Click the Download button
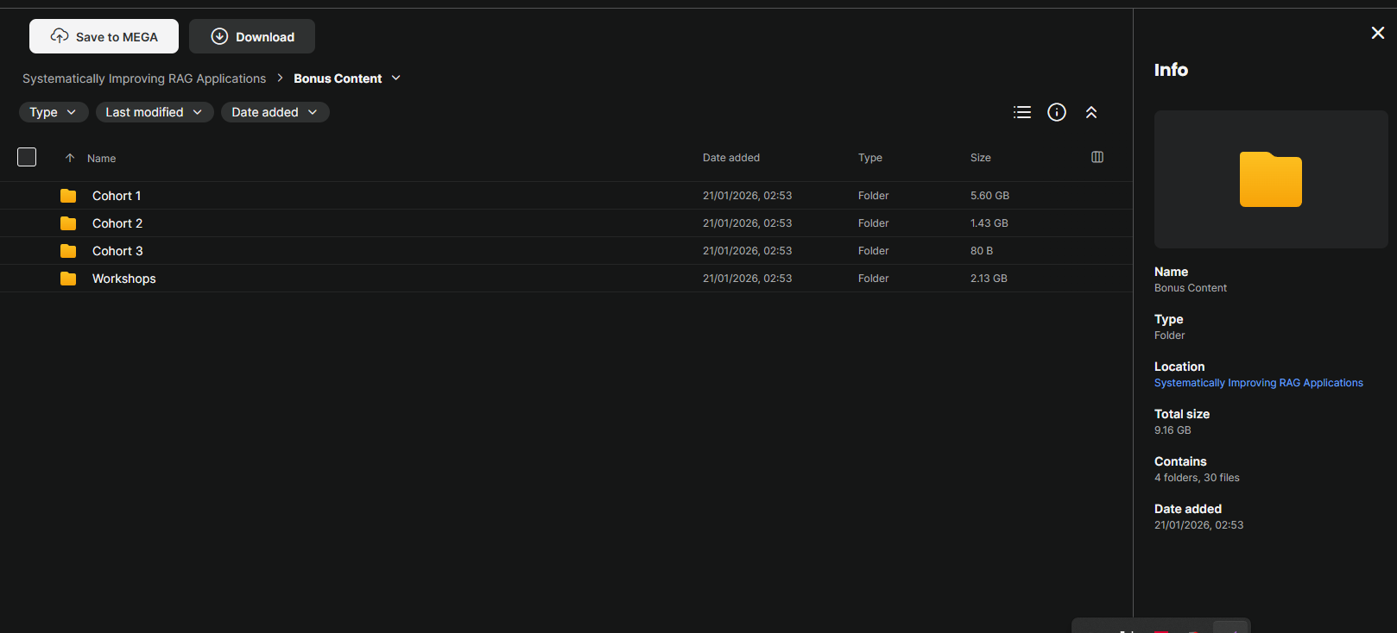Screen dimensions: 1397x633 (x=252, y=36)
